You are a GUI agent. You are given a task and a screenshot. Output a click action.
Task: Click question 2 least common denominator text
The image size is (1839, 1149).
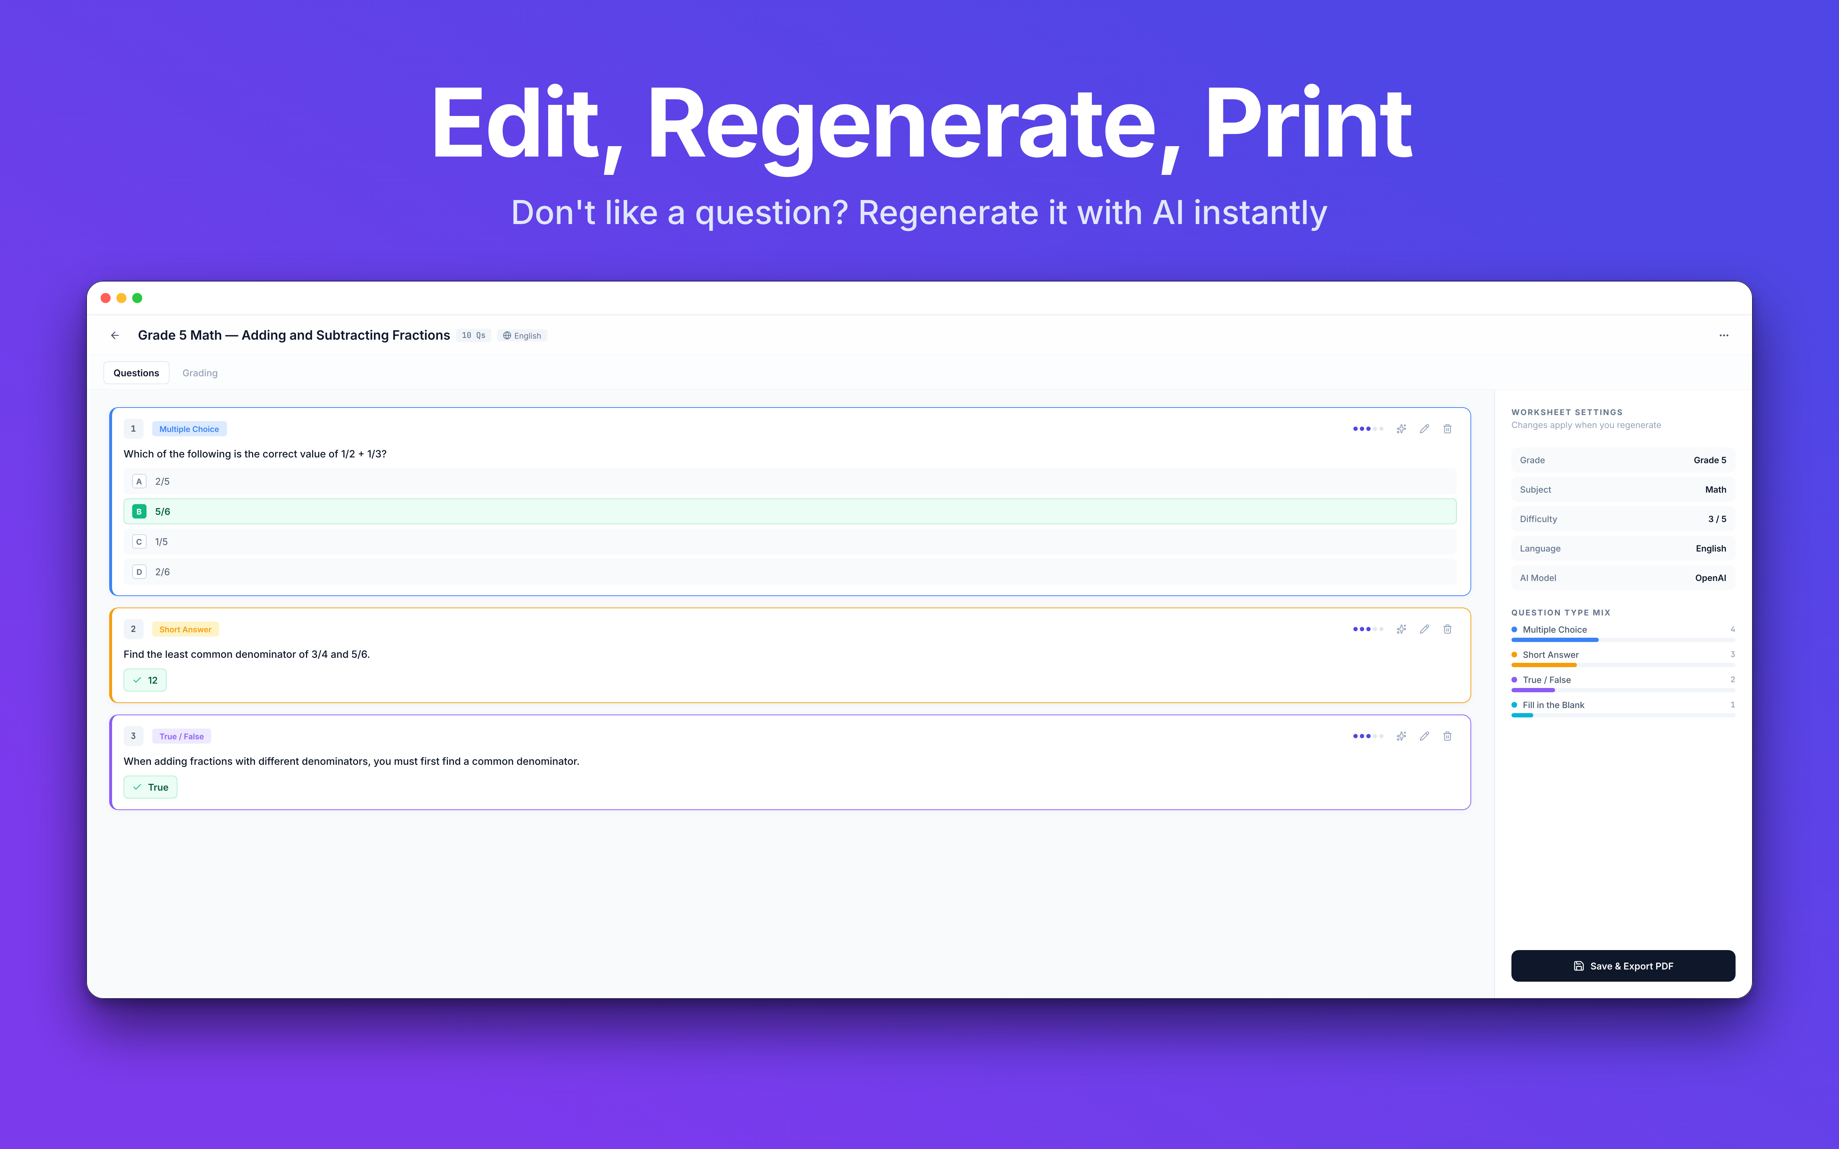pos(247,654)
